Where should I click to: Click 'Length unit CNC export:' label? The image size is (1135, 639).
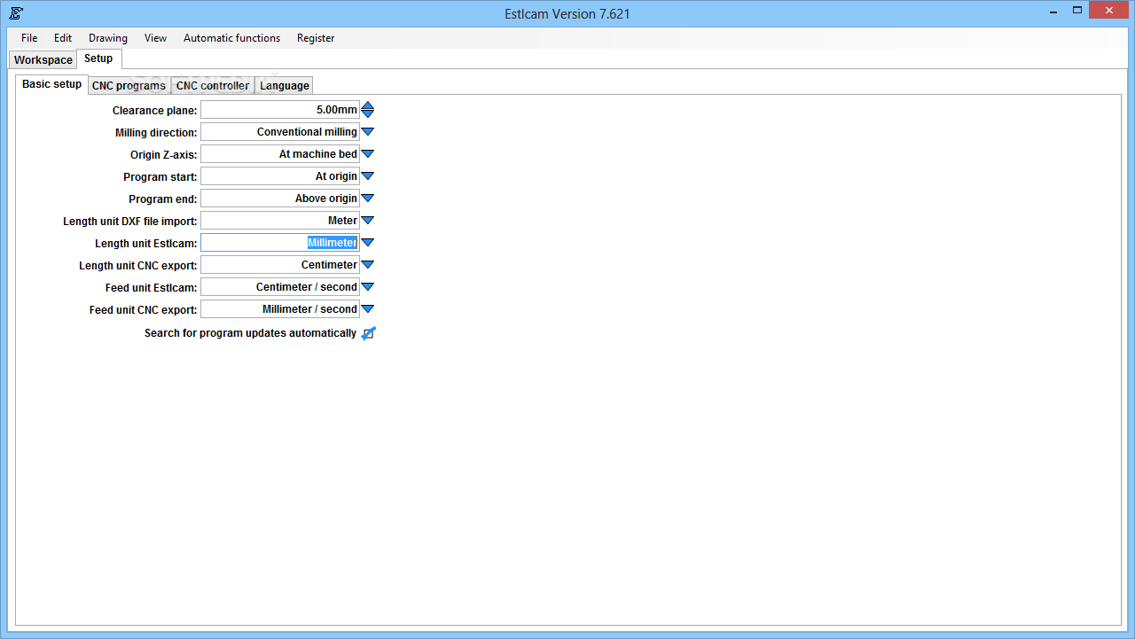tap(138, 266)
